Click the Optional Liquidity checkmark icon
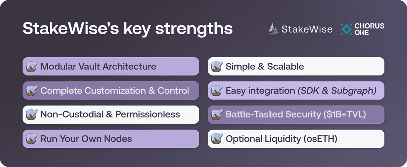This screenshot has height=167, width=407. pos(217,139)
